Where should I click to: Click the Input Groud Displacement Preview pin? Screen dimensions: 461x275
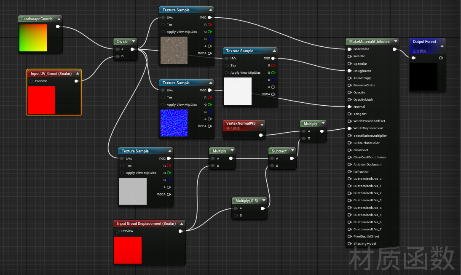(118, 231)
